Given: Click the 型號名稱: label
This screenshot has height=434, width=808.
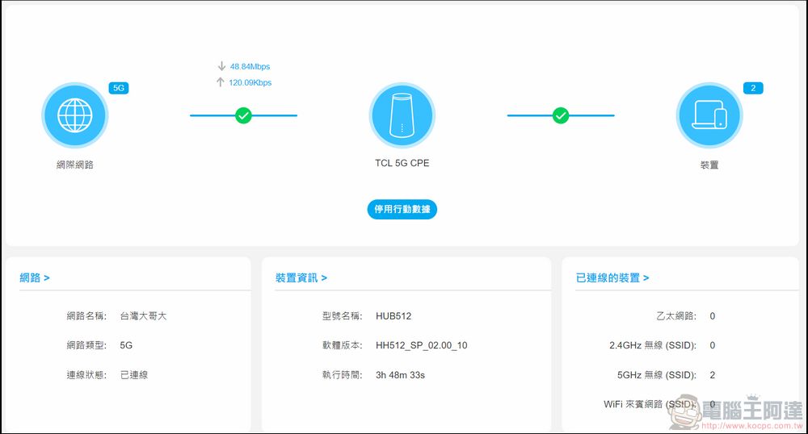Looking at the screenshot, I should click(x=342, y=315).
